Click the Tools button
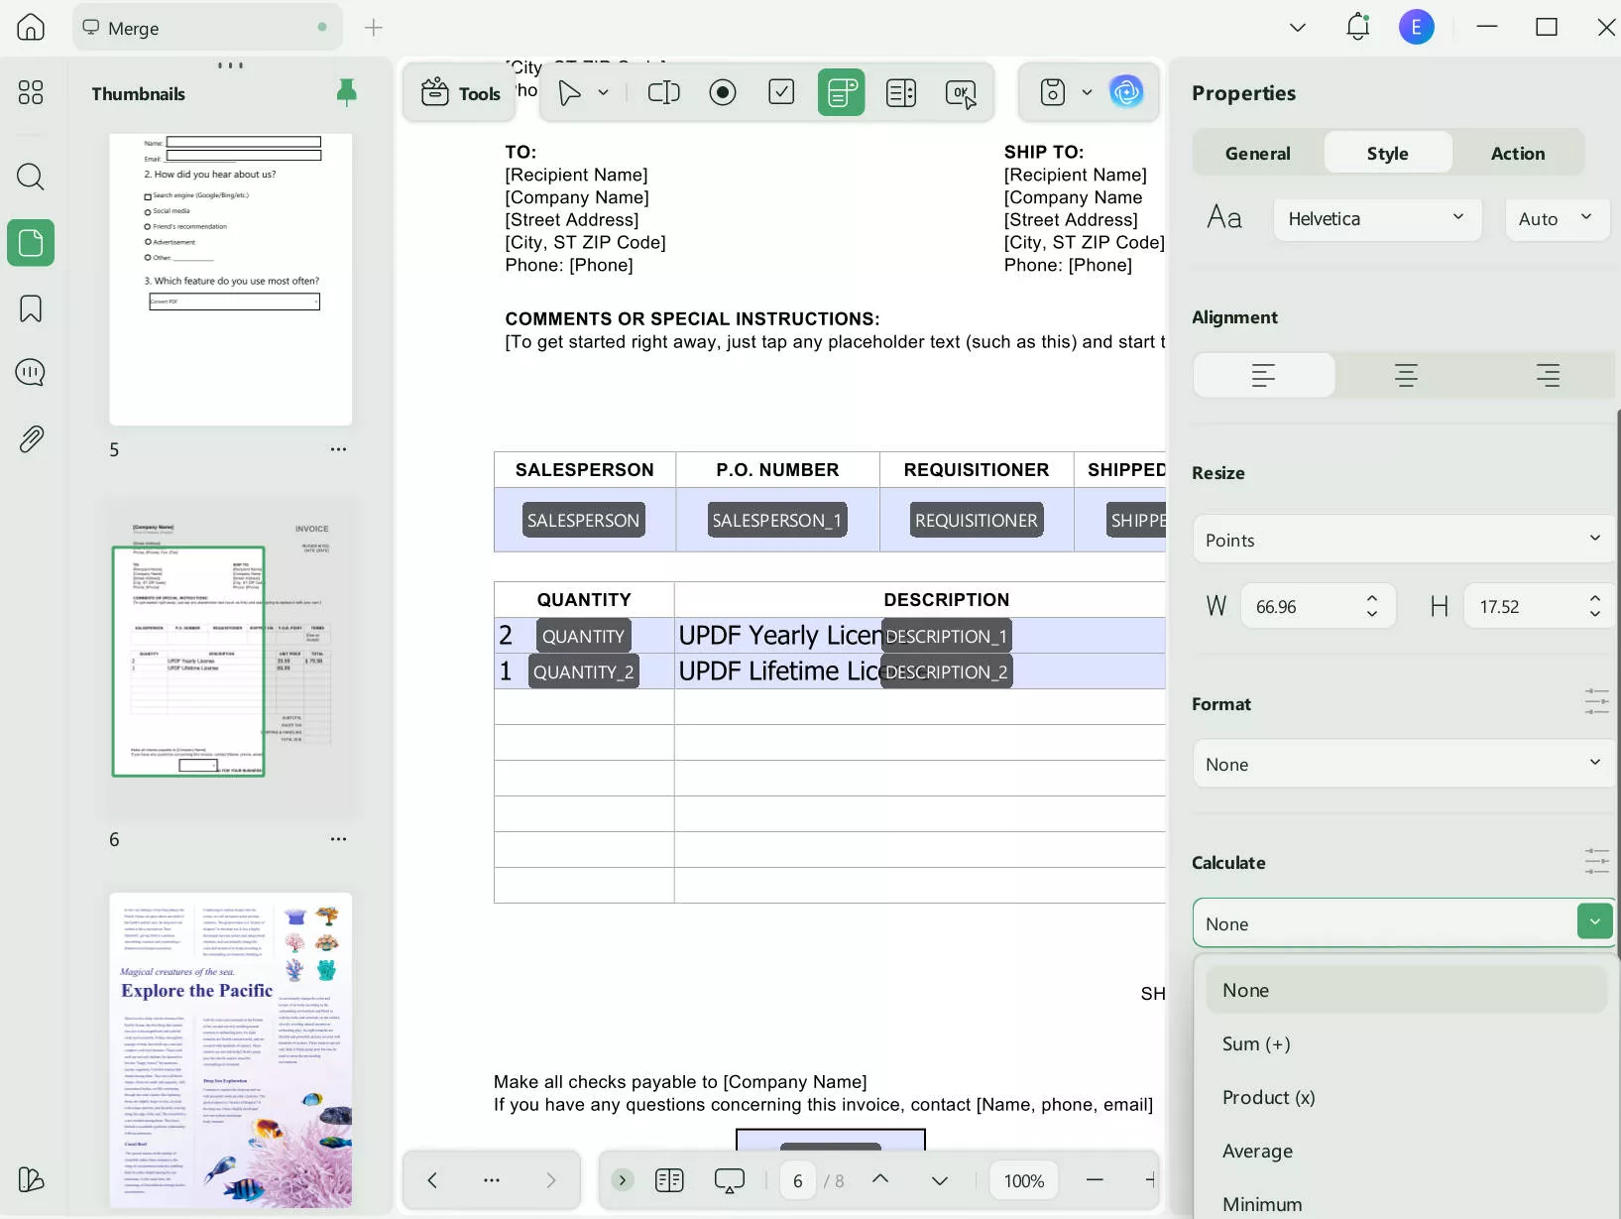This screenshot has width=1621, height=1219. [x=460, y=93]
